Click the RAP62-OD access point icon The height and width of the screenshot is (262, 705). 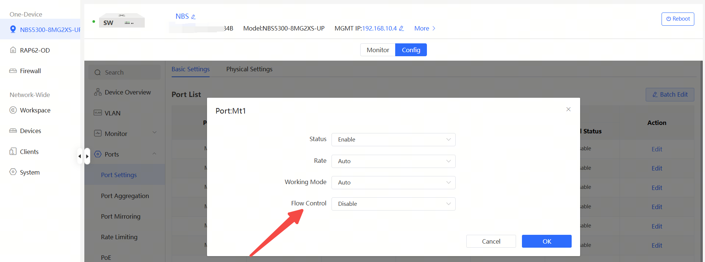13,50
